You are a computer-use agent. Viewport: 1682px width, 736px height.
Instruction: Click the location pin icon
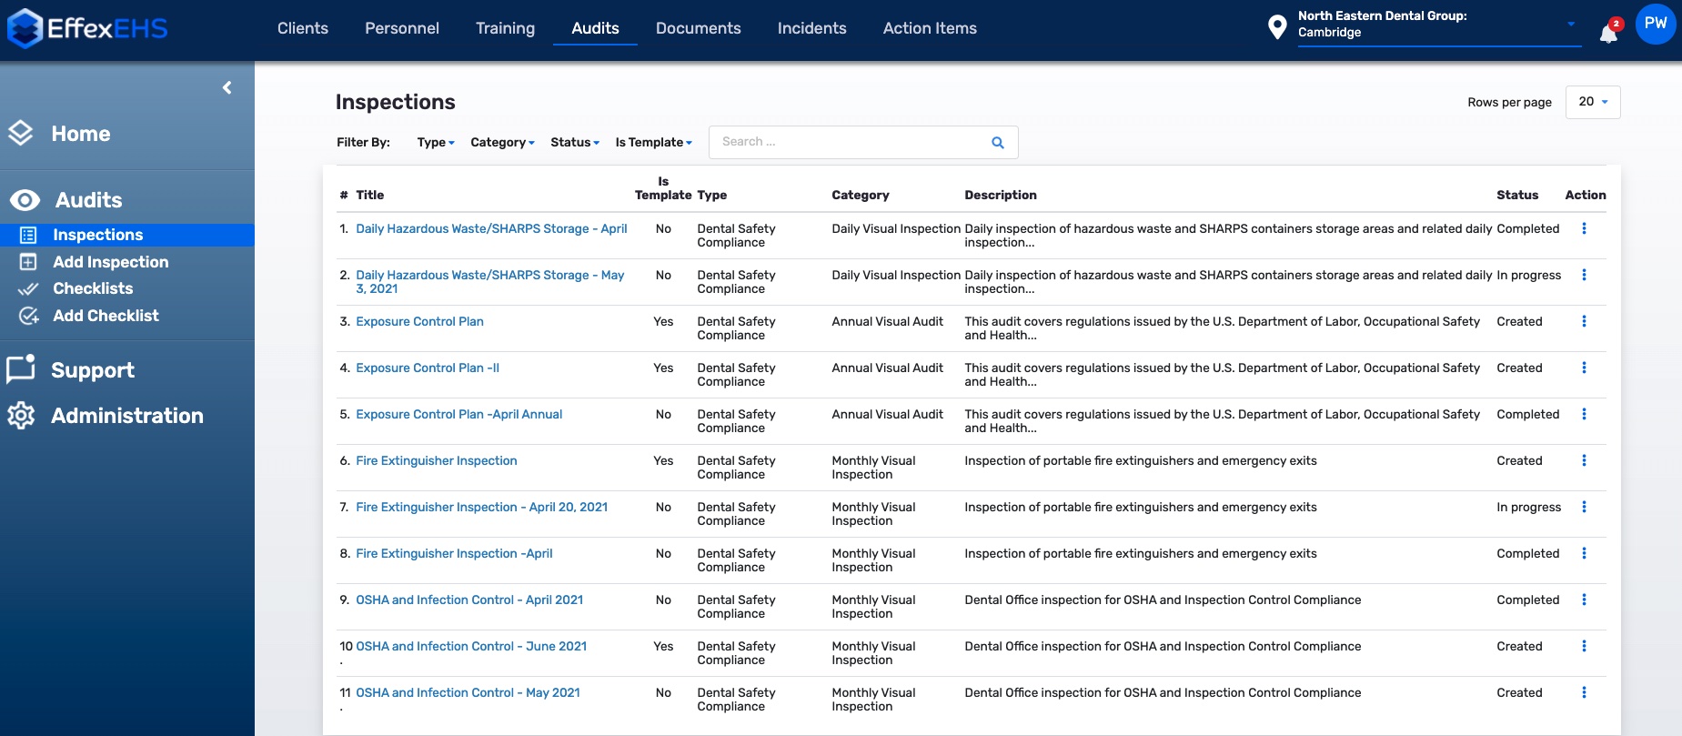coord(1277,27)
